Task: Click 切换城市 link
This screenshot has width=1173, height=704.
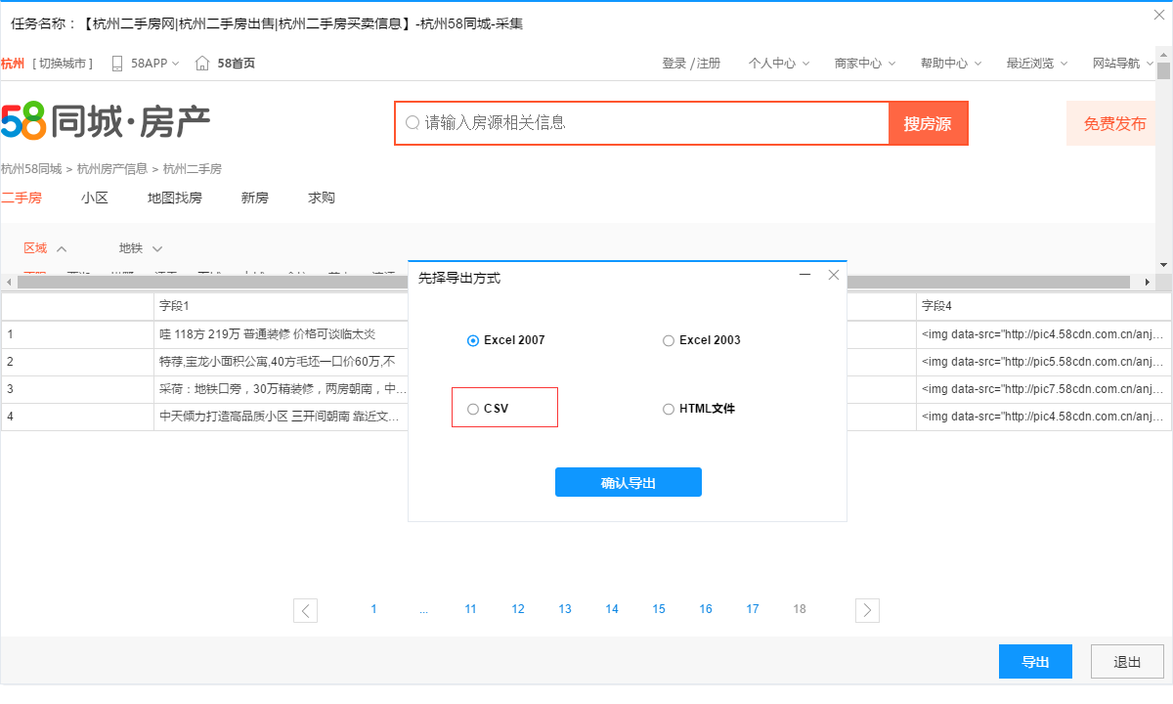Action: tap(63, 64)
